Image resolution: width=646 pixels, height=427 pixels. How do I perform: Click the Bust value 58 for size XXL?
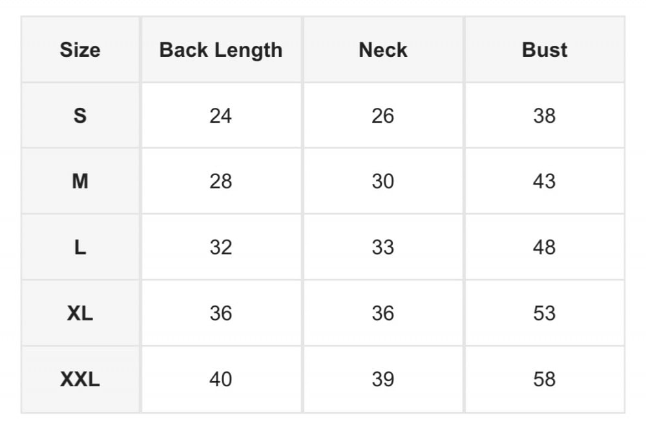coord(545,379)
